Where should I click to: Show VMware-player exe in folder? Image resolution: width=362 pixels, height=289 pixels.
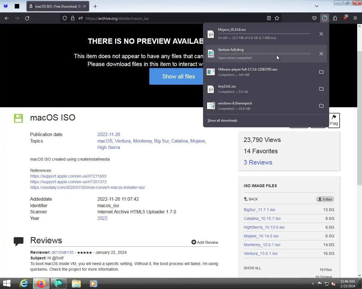321,72
